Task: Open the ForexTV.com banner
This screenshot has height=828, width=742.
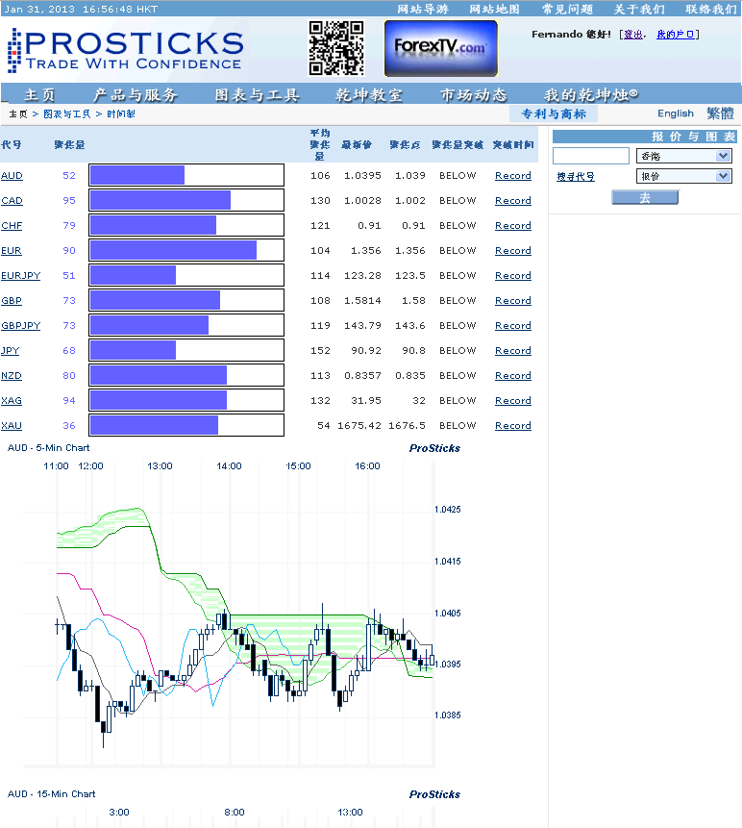Action: tap(441, 48)
